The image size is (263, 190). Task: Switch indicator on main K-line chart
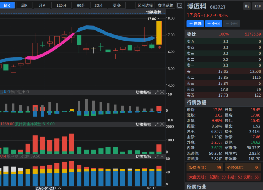(154, 12)
